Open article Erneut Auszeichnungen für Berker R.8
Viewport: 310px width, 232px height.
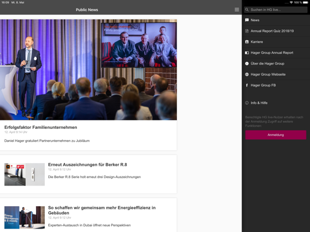pyautogui.click(x=88, y=165)
